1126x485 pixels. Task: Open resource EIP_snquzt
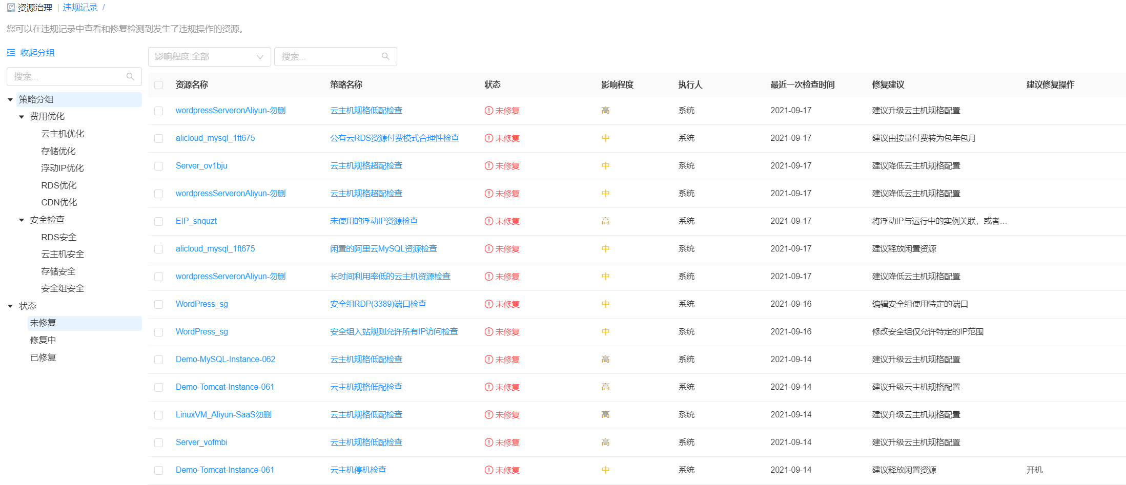point(196,221)
